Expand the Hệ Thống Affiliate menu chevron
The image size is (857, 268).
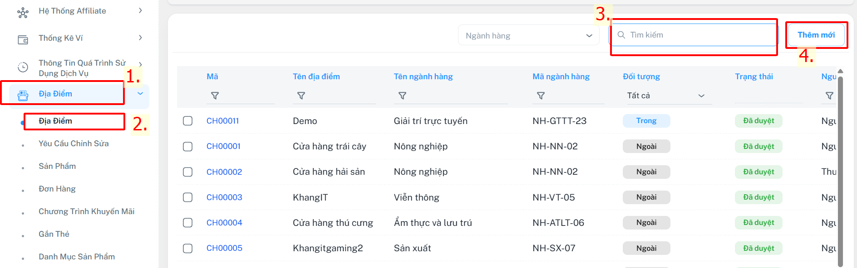[140, 10]
